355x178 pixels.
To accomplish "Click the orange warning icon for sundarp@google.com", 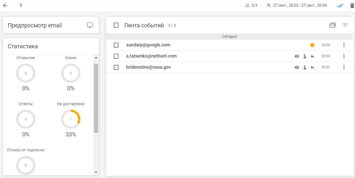I will click(x=313, y=45).
